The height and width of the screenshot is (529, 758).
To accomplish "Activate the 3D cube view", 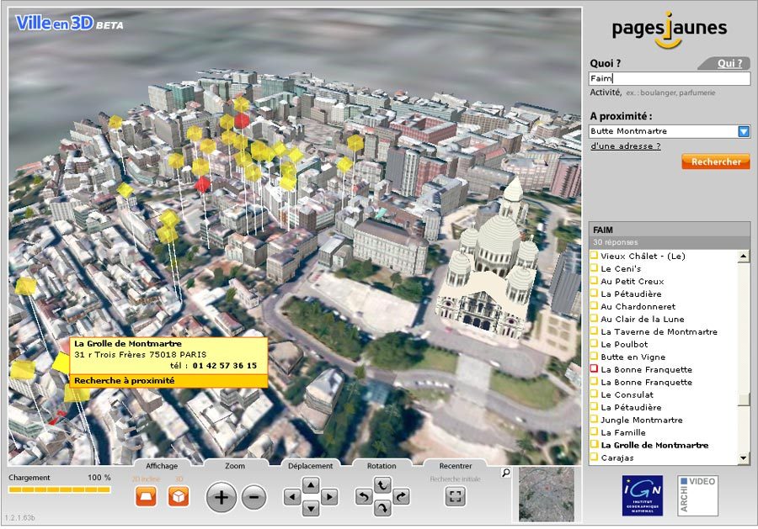I will coord(179,496).
